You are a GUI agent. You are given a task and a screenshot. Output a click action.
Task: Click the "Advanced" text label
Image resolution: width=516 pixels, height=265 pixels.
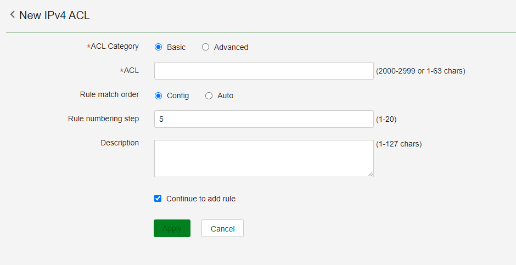pyautogui.click(x=231, y=48)
